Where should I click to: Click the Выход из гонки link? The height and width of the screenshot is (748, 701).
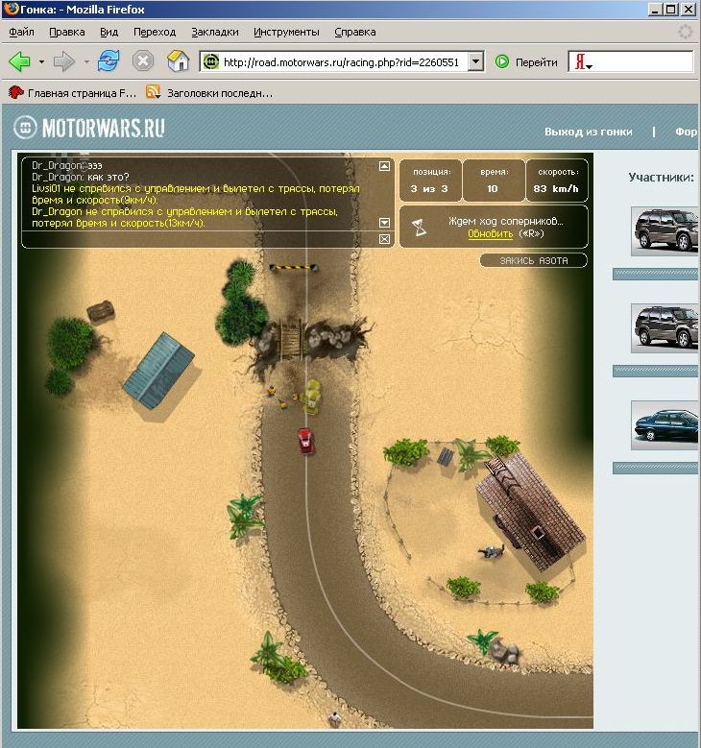pos(589,132)
